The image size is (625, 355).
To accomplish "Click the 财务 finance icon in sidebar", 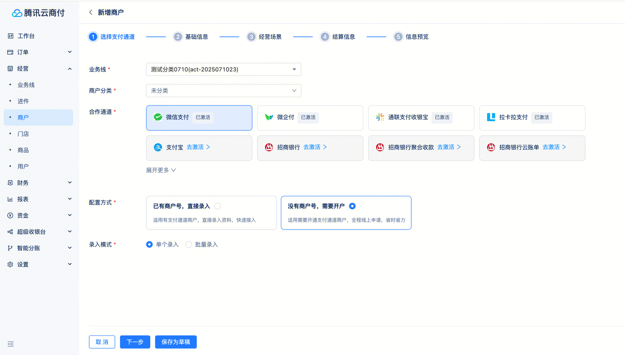I will click(x=10, y=182).
